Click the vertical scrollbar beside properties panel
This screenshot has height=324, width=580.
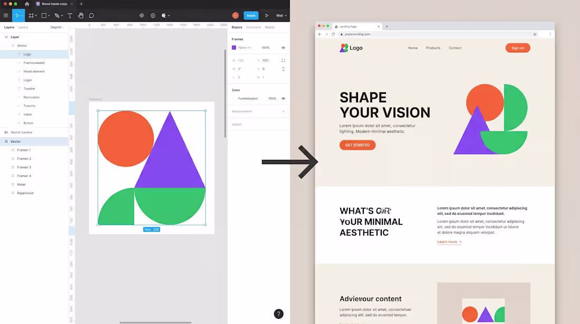(x=225, y=93)
